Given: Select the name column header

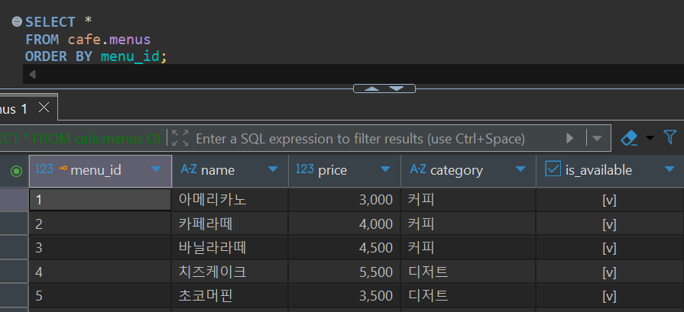Looking at the screenshot, I should pyautogui.click(x=230, y=171).
